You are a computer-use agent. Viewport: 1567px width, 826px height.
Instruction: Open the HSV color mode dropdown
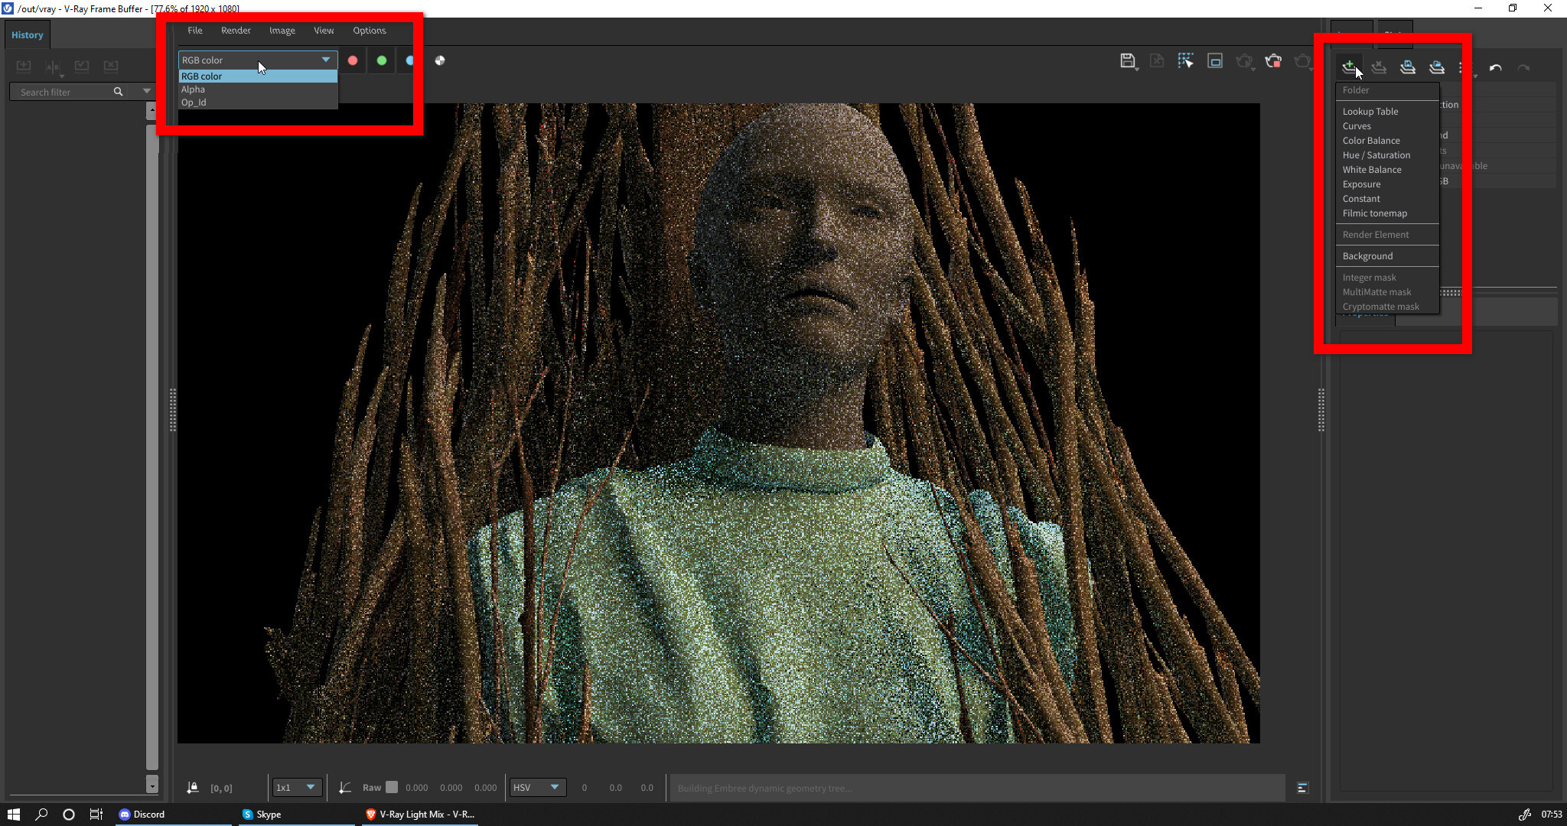pos(538,787)
